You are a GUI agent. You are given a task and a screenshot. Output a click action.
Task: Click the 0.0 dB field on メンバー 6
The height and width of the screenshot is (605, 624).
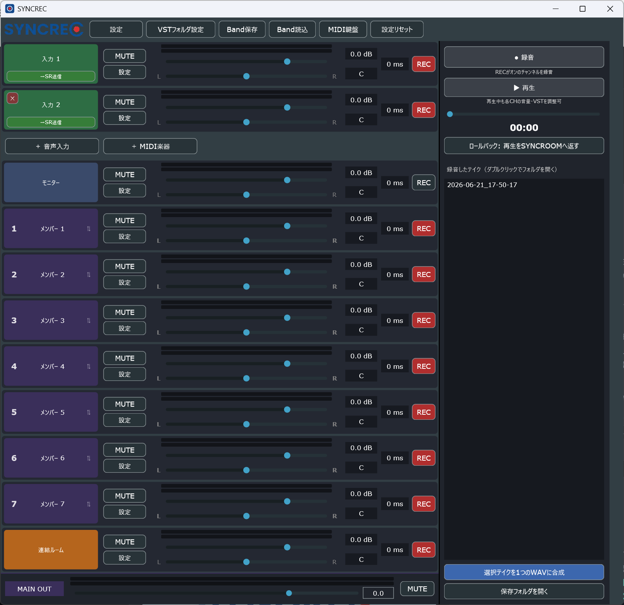(x=361, y=448)
